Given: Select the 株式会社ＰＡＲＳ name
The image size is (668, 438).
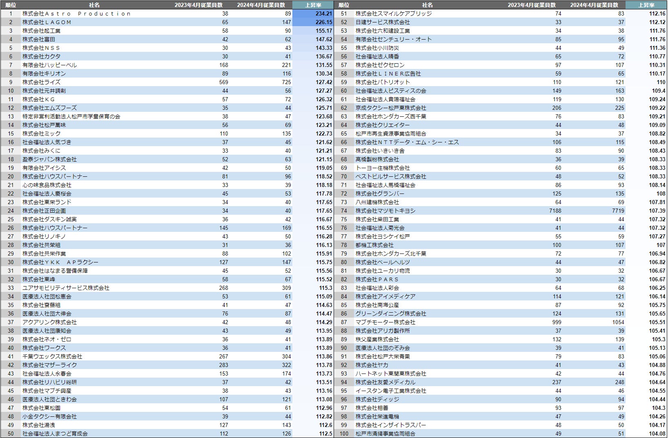Looking at the screenshot, I should coord(377,279).
